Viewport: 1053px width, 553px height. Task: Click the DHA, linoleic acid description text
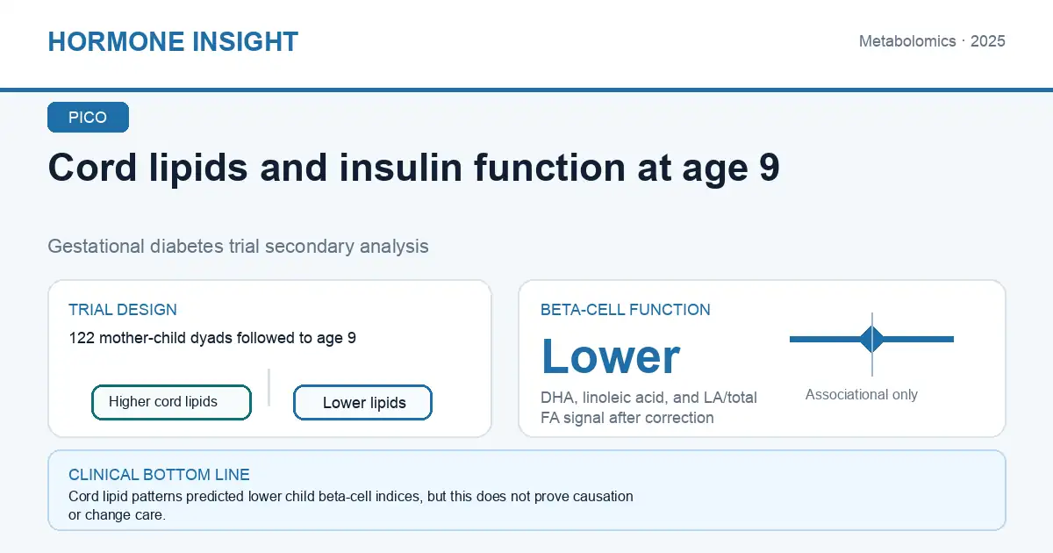[x=649, y=407]
